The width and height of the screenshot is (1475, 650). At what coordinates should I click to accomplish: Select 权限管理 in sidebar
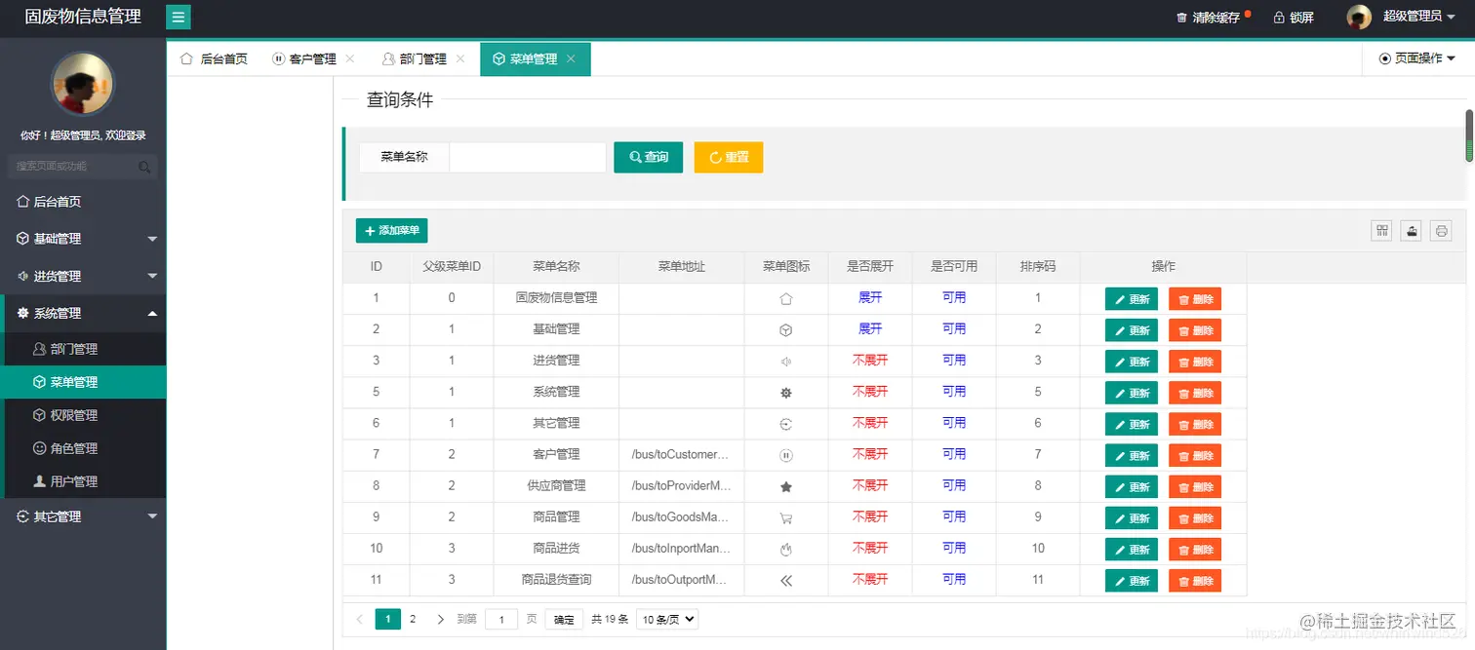83,415
